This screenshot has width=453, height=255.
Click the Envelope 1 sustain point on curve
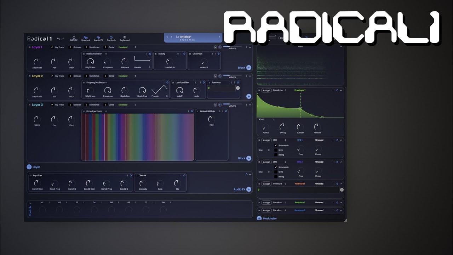[x=300, y=108]
